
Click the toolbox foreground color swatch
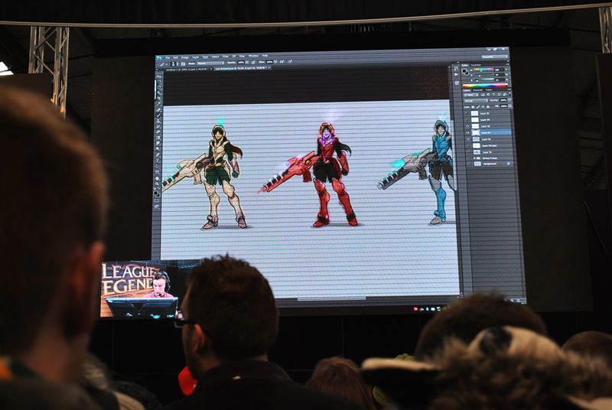[155, 193]
